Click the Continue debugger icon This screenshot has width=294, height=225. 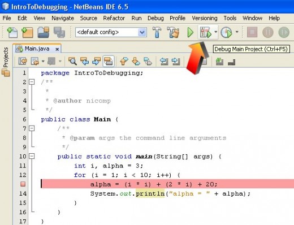pyautogui.click(x=284, y=32)
